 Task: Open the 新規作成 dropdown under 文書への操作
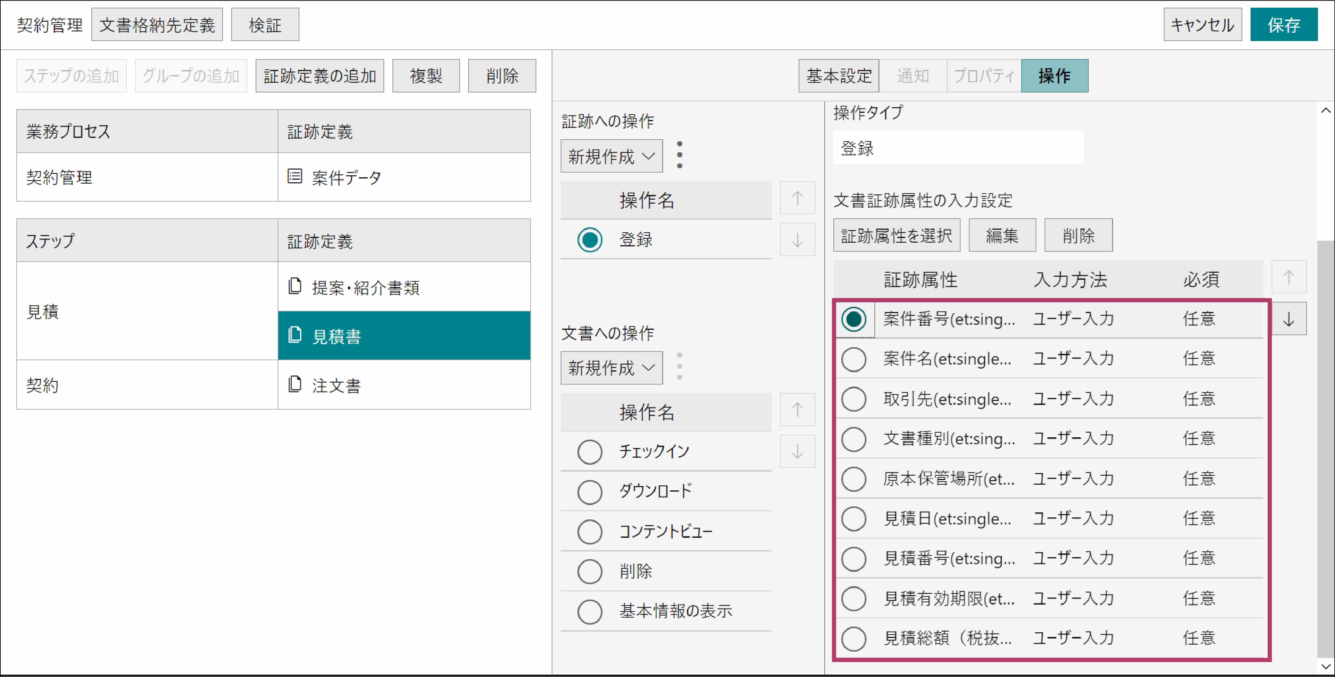click(611, 368)
